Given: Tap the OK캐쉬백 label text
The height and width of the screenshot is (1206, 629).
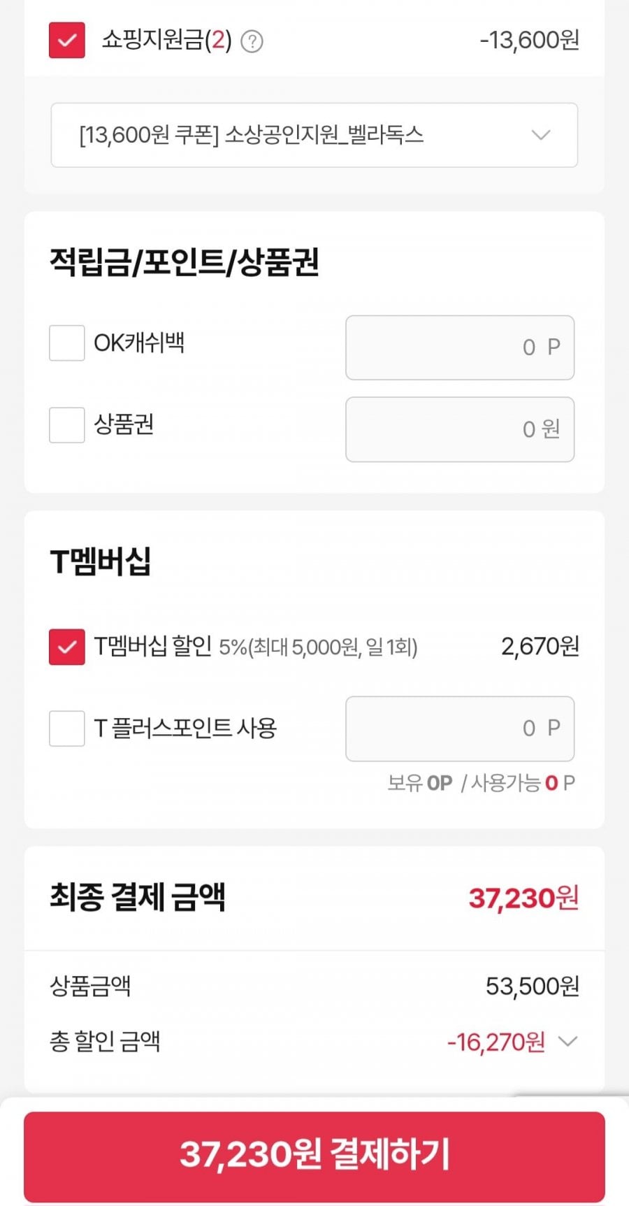Looking at the screenshot, I should [139, 343].
